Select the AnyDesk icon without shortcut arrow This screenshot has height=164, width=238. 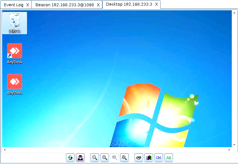(x=15, y=84)
